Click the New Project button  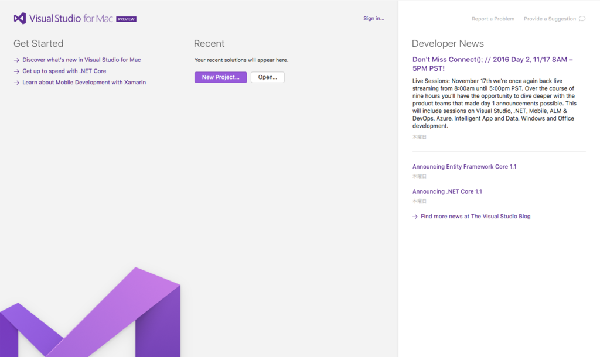coord(221,77)
